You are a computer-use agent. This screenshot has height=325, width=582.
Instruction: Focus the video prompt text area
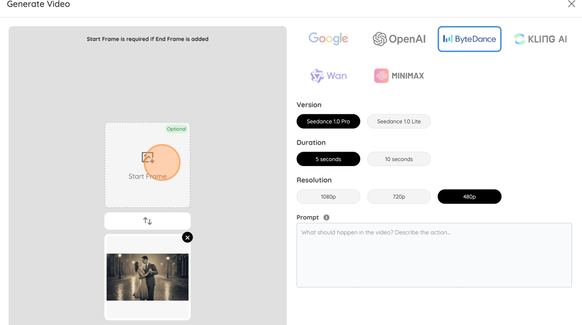click(x=434, y=255)
